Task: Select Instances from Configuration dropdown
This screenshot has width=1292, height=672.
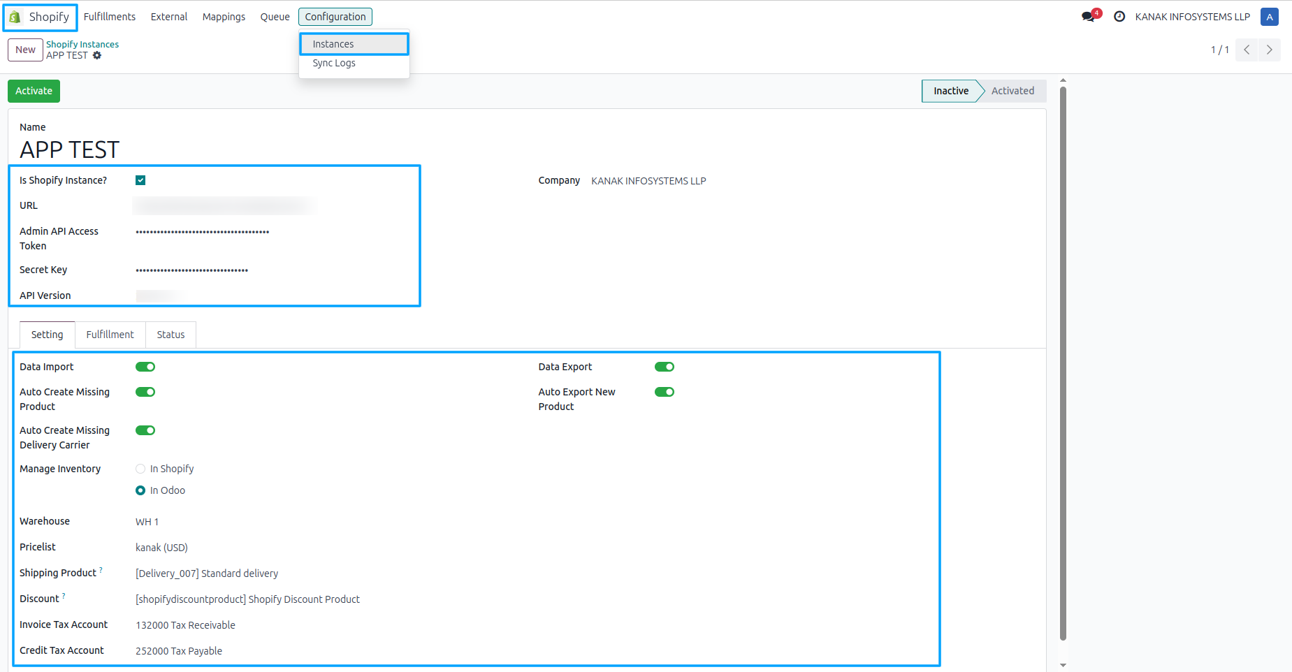Action: point(354,44)
